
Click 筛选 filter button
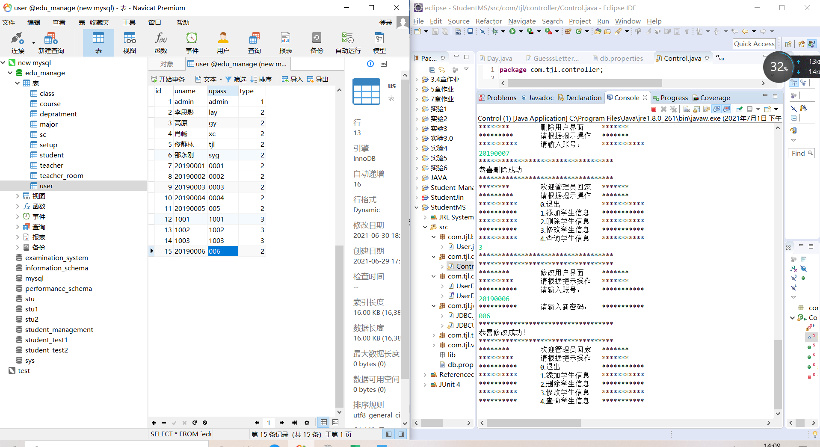pyautogui.click(x=236, y=79)
